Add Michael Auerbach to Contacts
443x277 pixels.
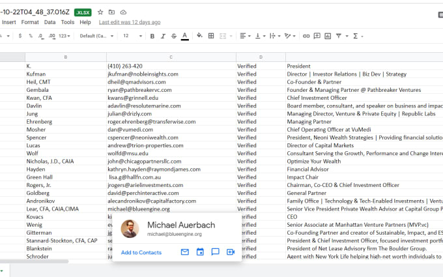(x=141, y=252)
